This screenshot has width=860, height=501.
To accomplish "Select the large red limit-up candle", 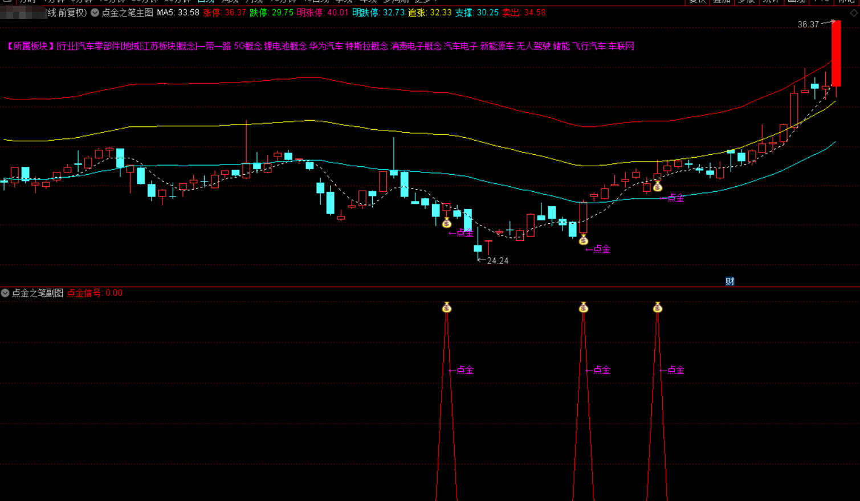I will point(836,53).
